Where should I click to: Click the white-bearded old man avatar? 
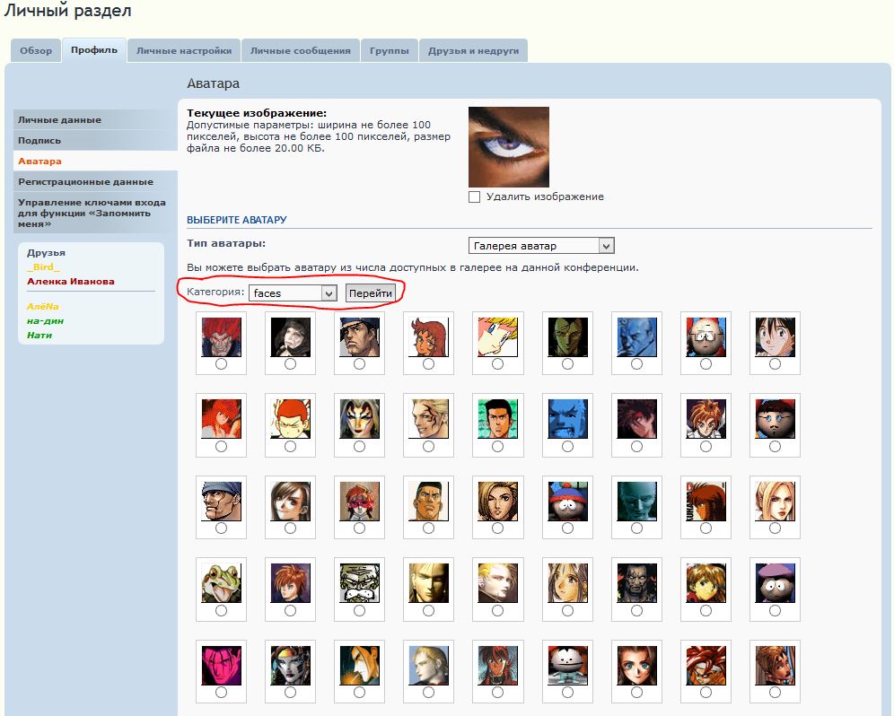pyautogui.click(x=359, y=582)
